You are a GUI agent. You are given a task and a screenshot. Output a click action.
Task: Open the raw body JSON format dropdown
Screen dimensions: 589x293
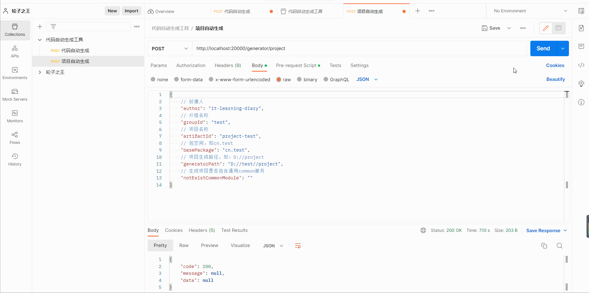367,79
